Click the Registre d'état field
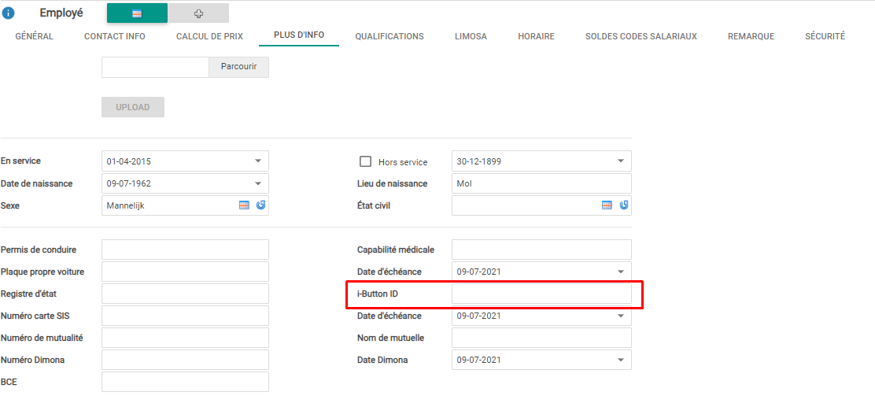The image size is (875, 403). point(185,294)
